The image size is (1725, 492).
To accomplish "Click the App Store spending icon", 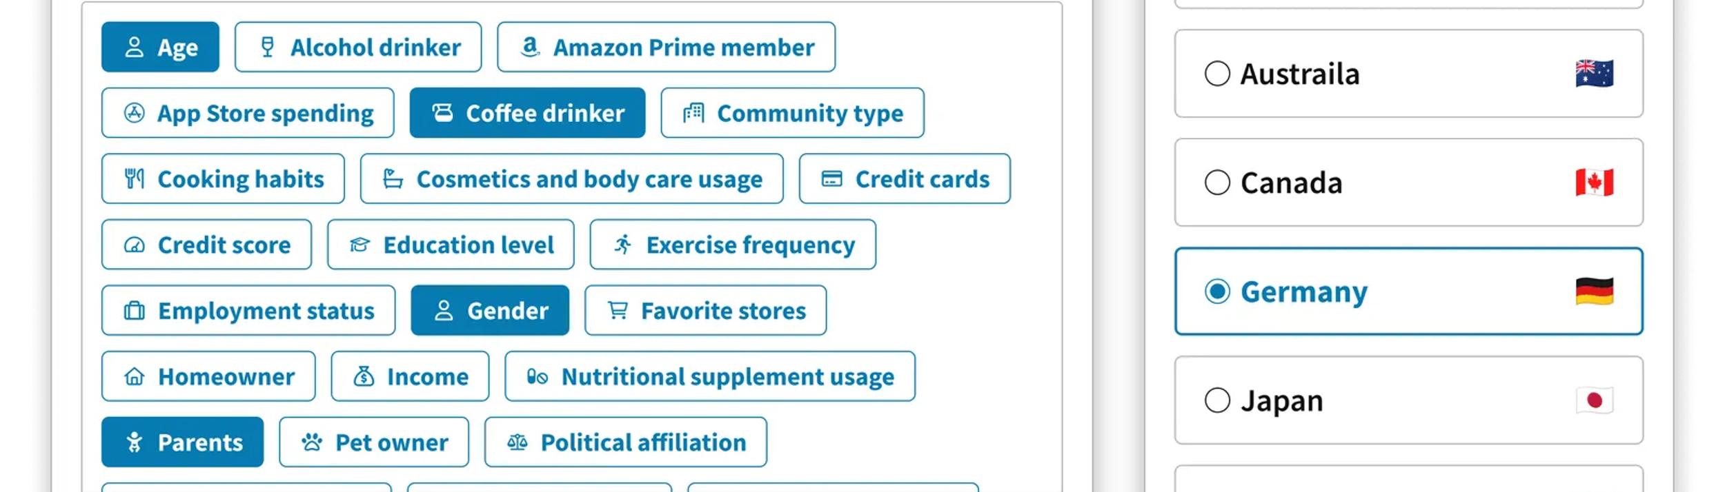I will click(134, 112).
